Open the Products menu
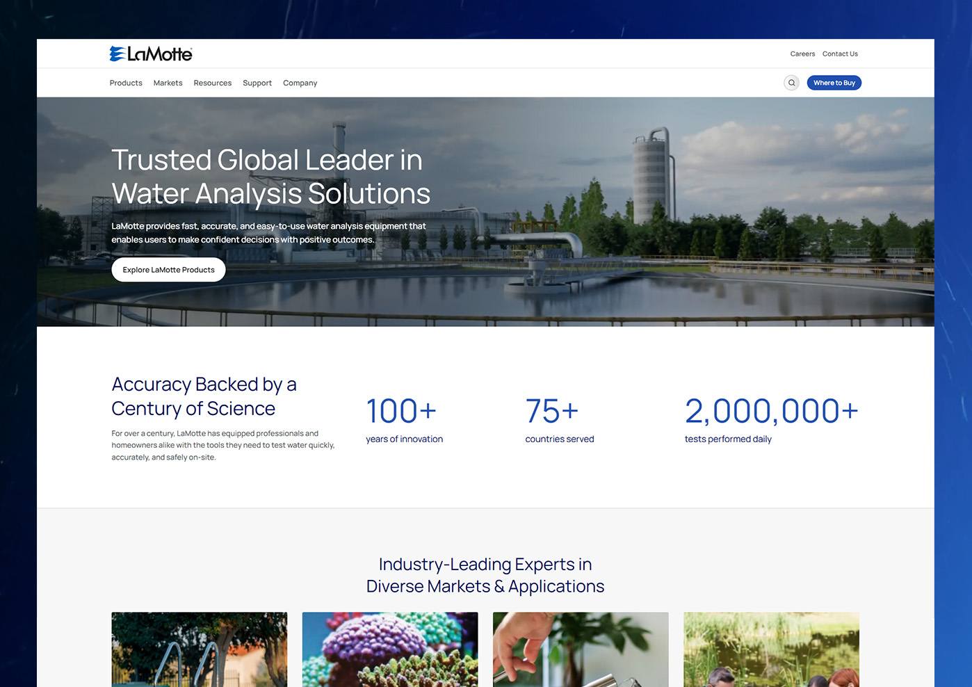Viewport: 972px width, 687px height. coord(126,83)
